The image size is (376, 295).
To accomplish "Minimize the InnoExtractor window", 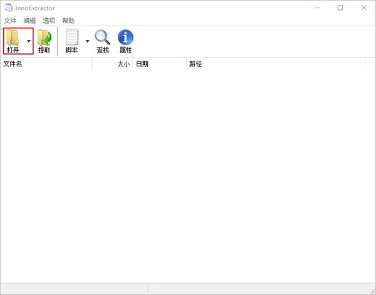I will point(318,8).
